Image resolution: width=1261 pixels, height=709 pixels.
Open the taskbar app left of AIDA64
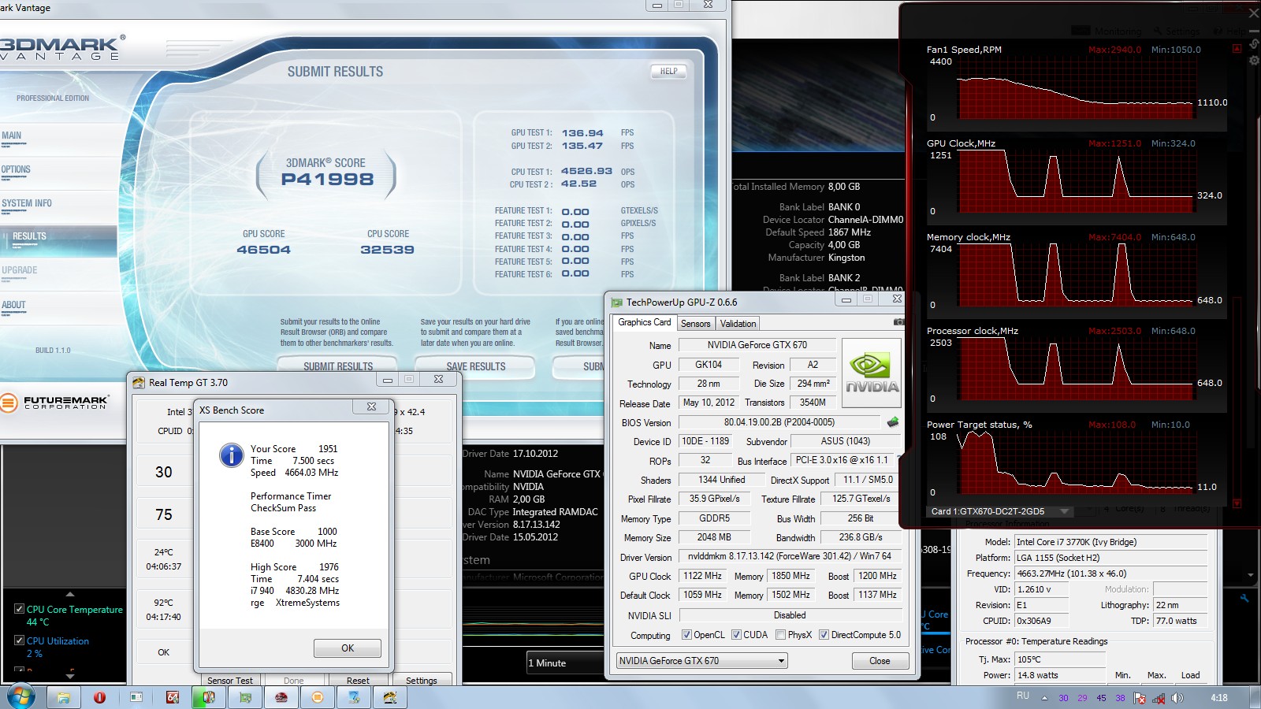(136, 697)
